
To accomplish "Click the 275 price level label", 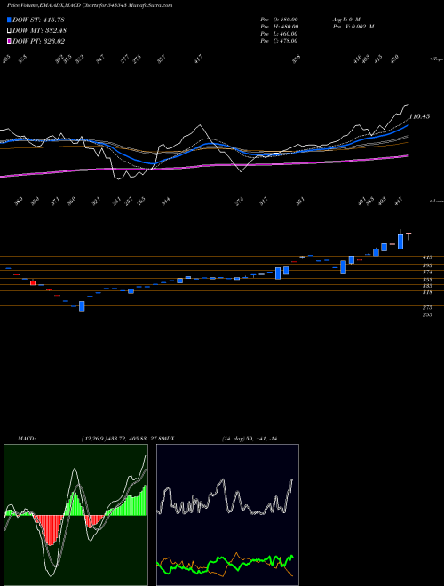I will [427, 307].
